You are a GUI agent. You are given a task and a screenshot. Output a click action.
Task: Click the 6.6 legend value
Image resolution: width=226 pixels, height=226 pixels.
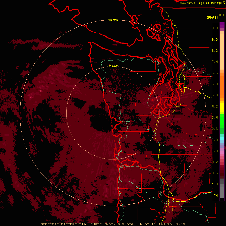tap(215, 73)
